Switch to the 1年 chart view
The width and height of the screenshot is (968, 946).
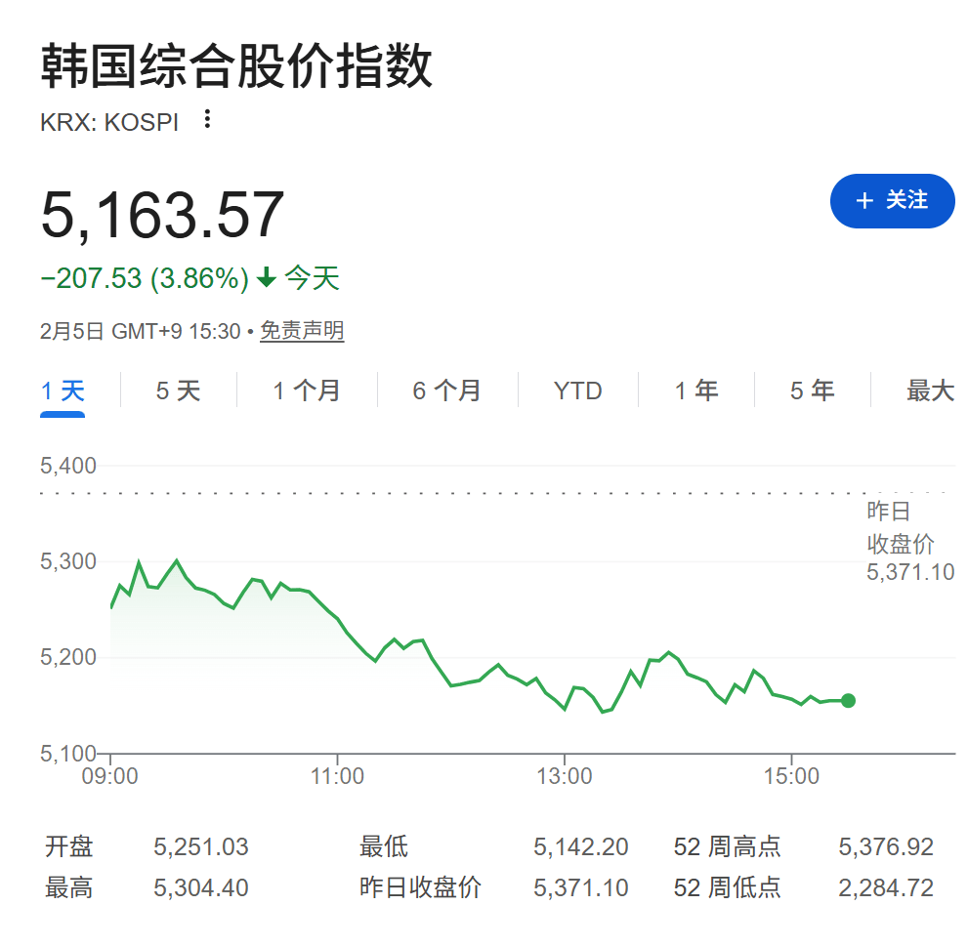pos(696,390)
